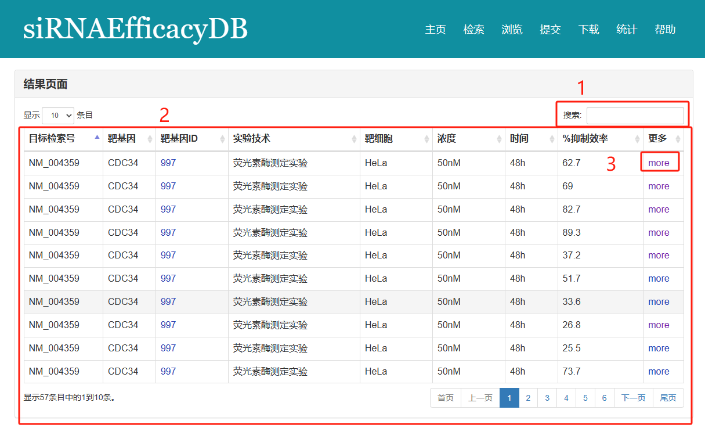Click HeLa cell in the 26.8 row
The width and height of the screenshot is (705, 435).
[376, 325]
